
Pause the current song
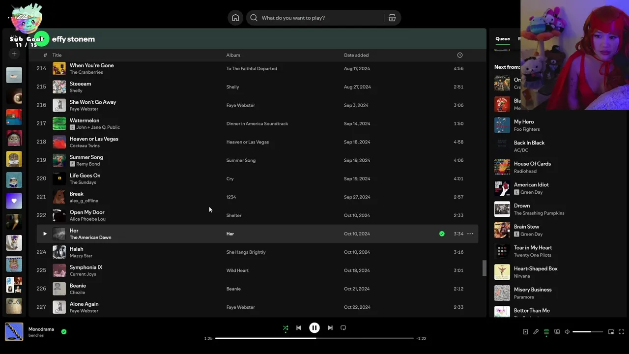tap(314, 328)
